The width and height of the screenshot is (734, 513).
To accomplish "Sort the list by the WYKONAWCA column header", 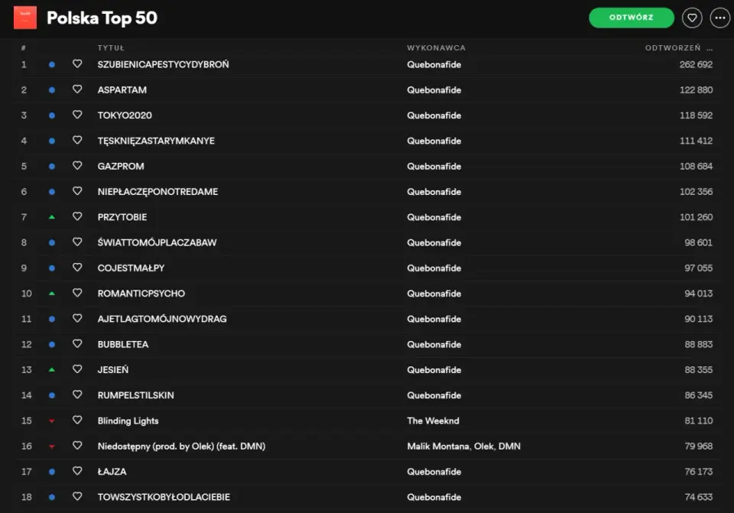I will coord(437,47).
